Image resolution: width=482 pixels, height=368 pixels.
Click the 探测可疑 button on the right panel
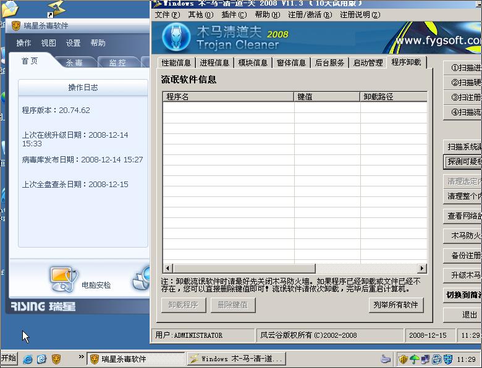point(463,161)
